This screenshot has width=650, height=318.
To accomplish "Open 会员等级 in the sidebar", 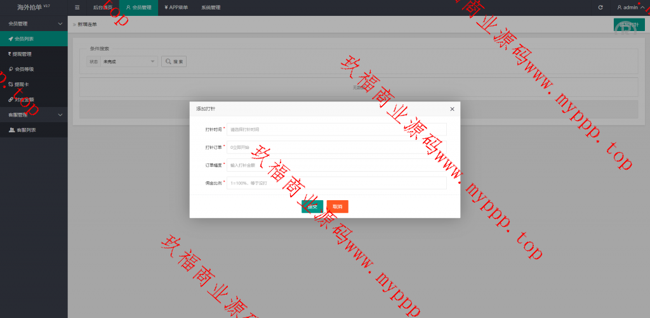I will (24, 69).
